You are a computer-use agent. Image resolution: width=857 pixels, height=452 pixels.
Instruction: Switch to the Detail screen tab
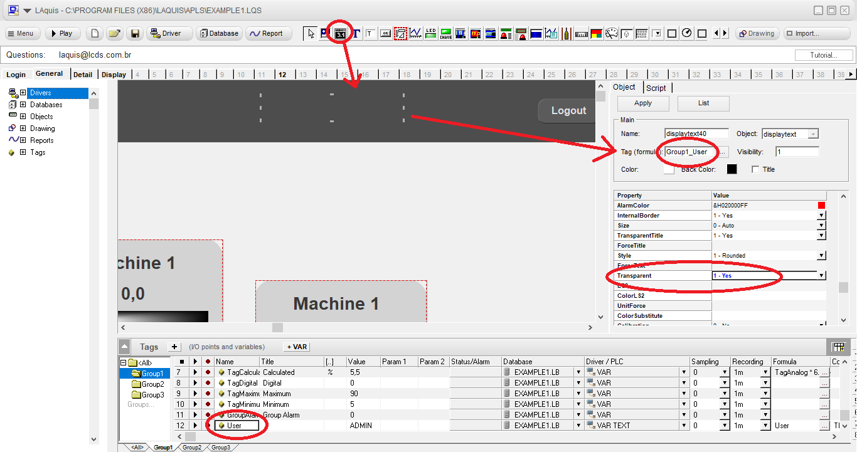coord(83,75)
